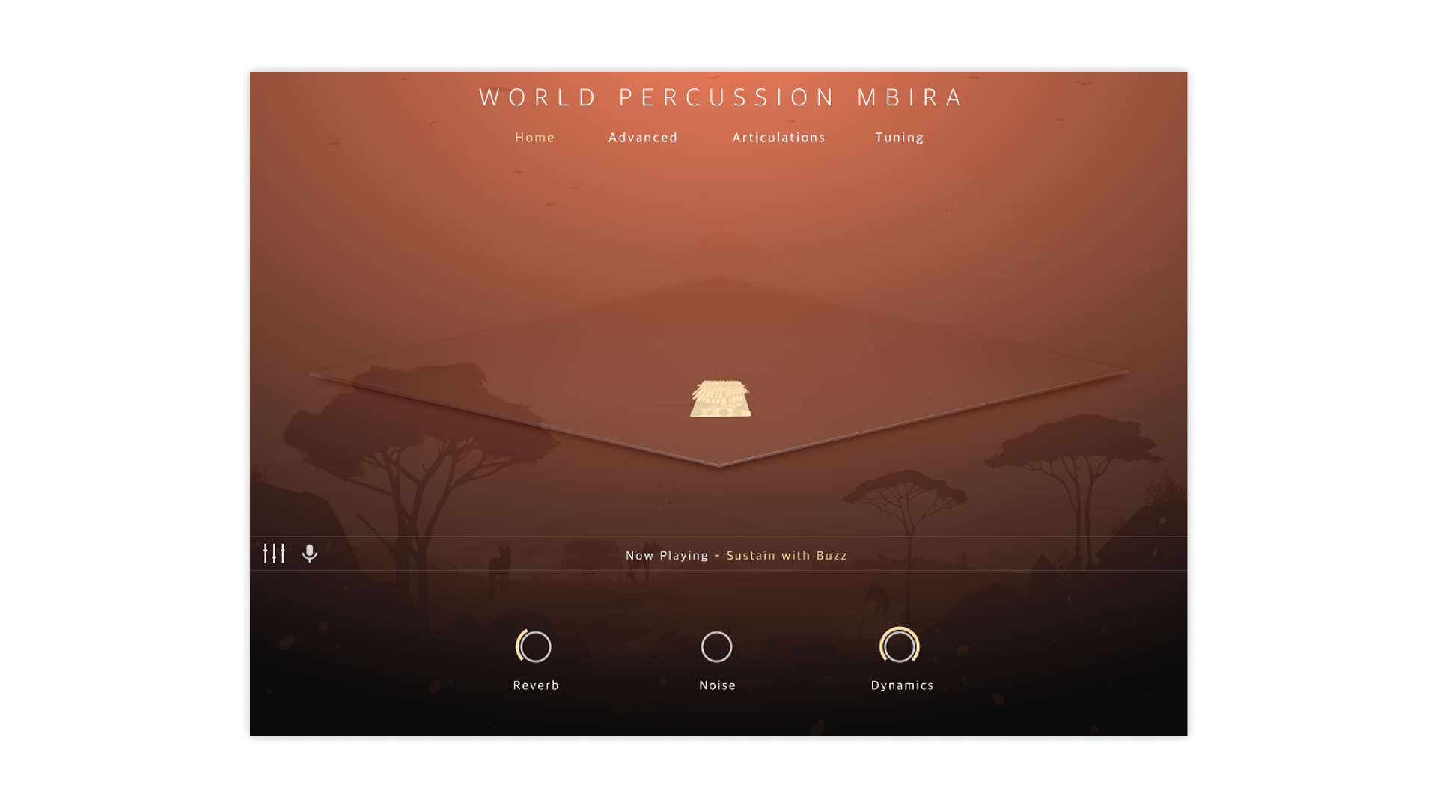Click the microphone icon
Viewport: 1437px width, 808px height.
click(309, 554)
